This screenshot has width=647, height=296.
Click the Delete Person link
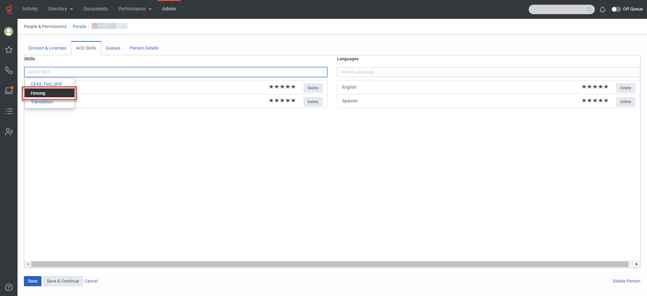point(626,281)
